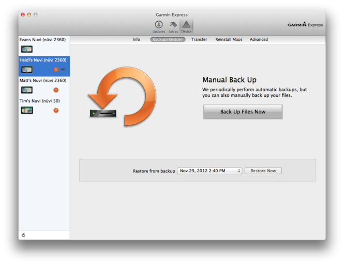Click the red close window button

click(23, 14)
